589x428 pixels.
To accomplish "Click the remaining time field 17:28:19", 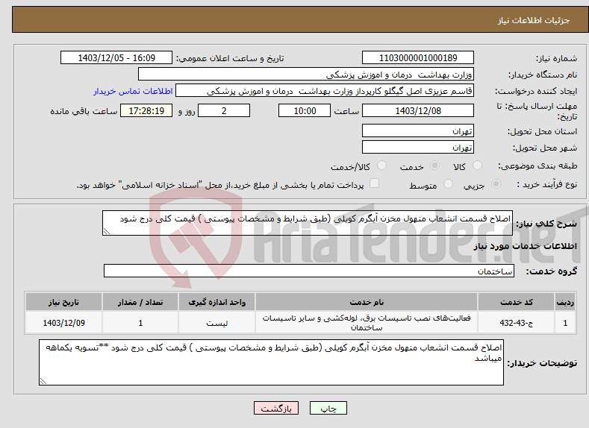I will [146, 110].
